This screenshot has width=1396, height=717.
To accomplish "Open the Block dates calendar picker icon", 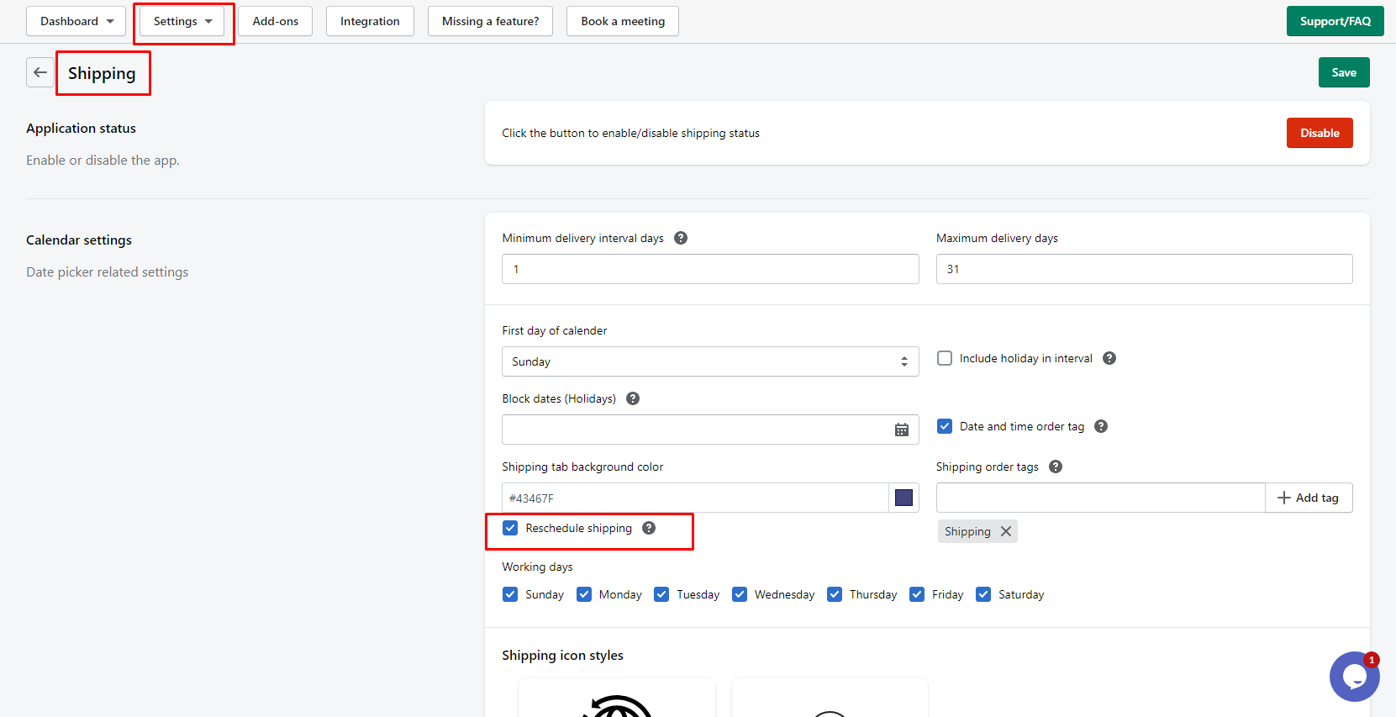I will click(902, 430).
